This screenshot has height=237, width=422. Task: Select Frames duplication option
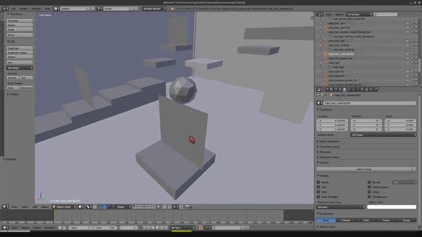[346, 220]
